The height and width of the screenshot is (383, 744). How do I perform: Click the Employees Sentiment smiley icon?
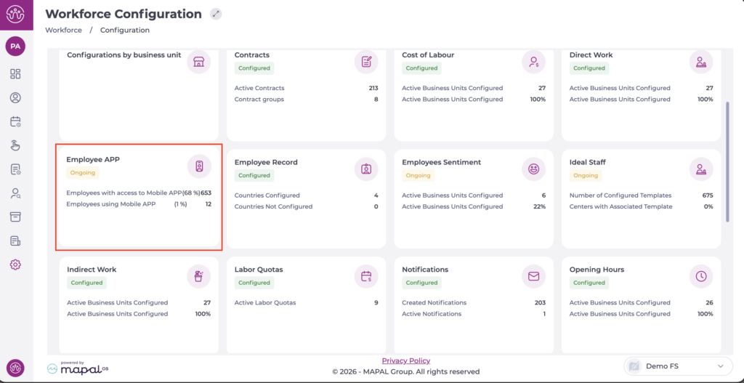[x=533, y=169]
